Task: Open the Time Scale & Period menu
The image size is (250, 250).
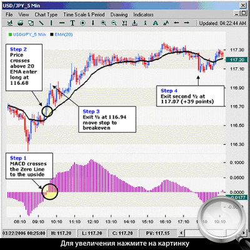Action: tap(84, 14)
